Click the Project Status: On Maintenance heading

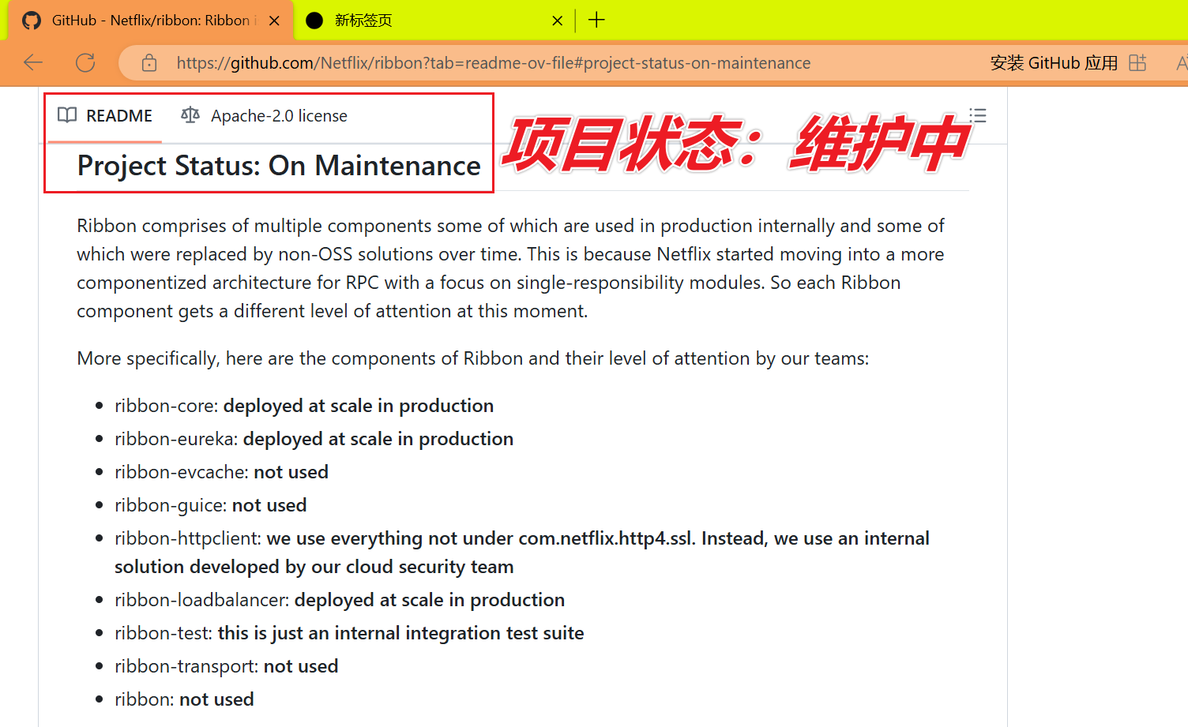pyautogui.click(x=279, y=166)
